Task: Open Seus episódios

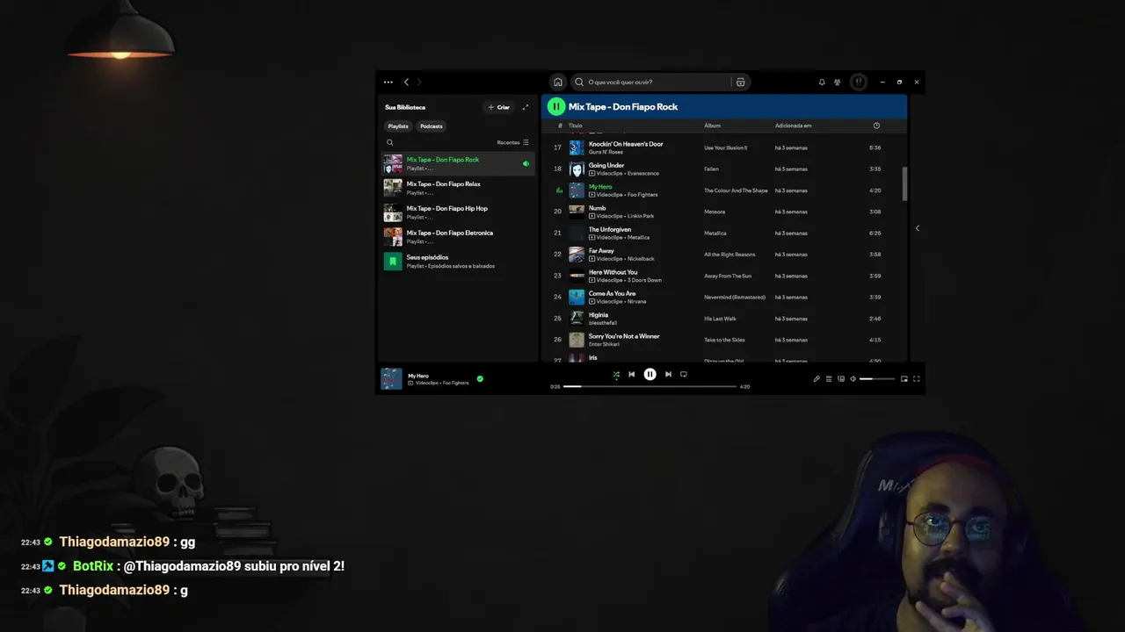Action: click(x=458, y=262)
